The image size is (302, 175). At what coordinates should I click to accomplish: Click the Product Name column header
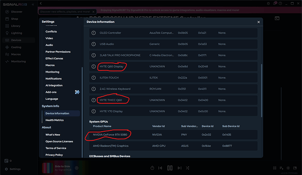click(x=102, y=126)
